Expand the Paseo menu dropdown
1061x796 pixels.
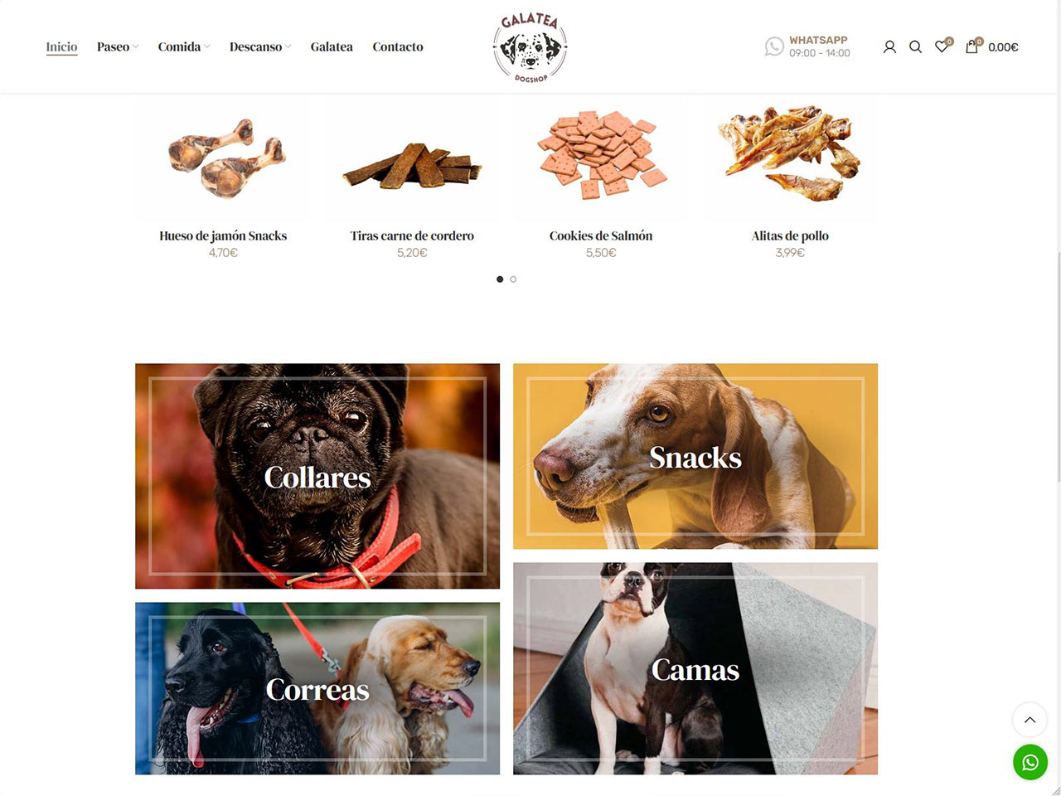click(x=118, y=47)
